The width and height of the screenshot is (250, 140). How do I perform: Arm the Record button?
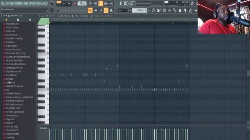pyautogui.click(x=75, y=3)
